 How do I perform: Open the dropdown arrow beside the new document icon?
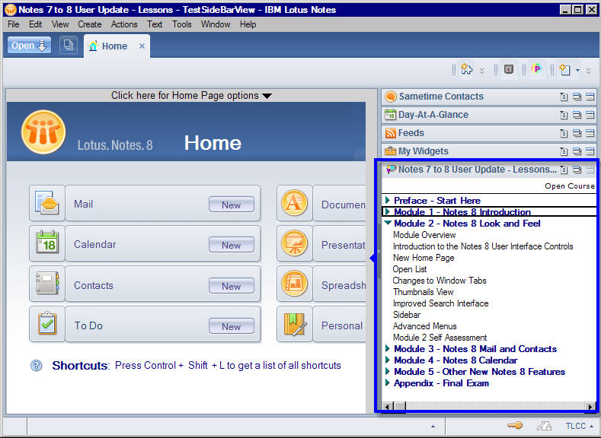[577, 71]
